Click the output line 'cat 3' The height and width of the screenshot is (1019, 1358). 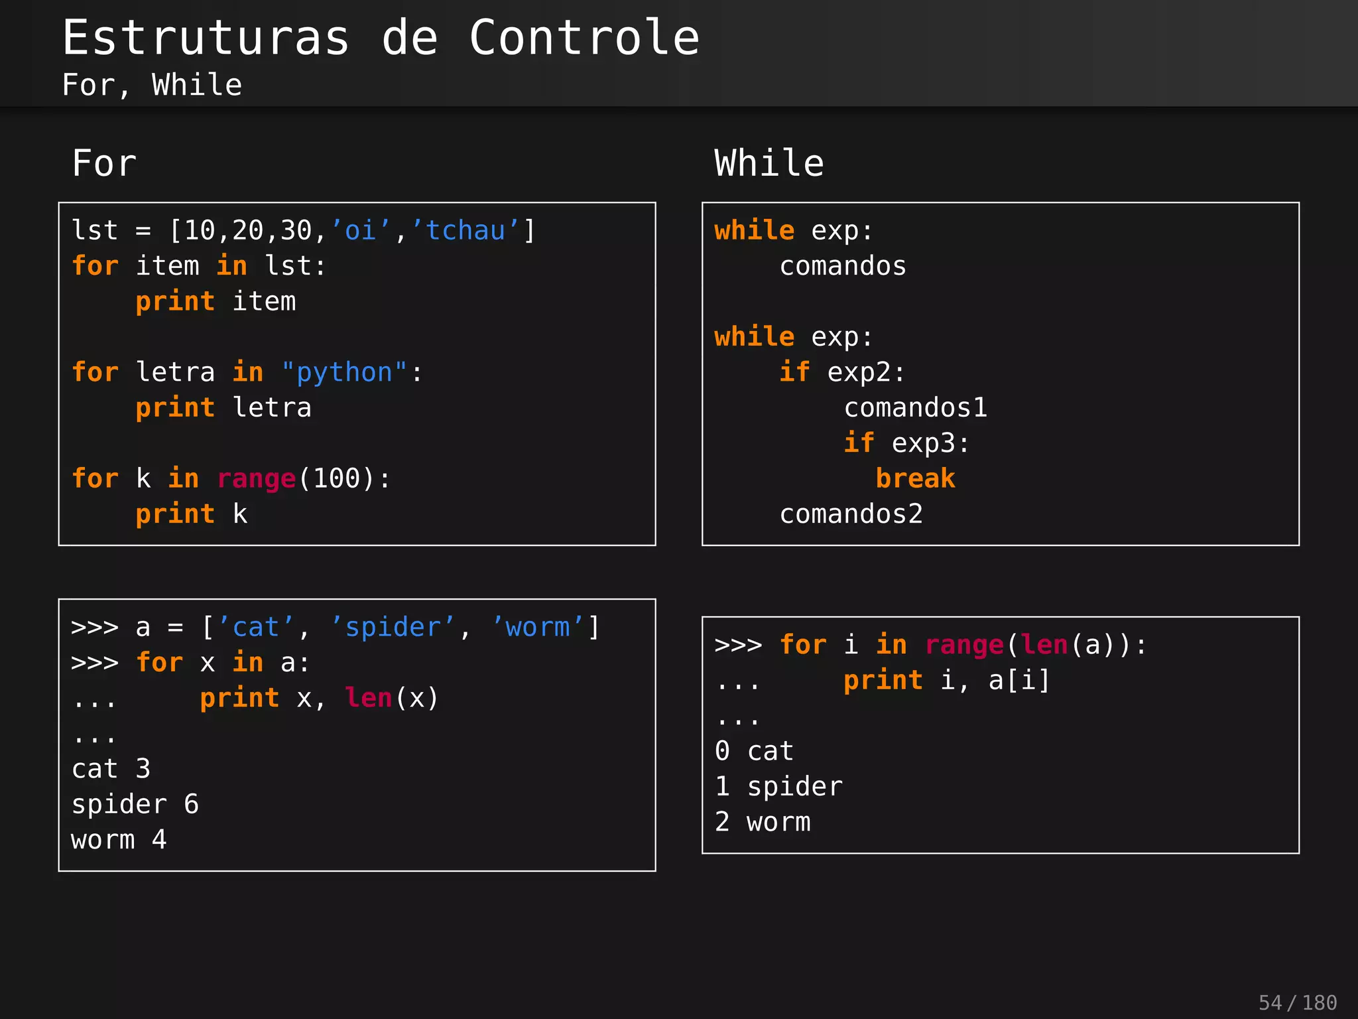[x=111, y=769]
